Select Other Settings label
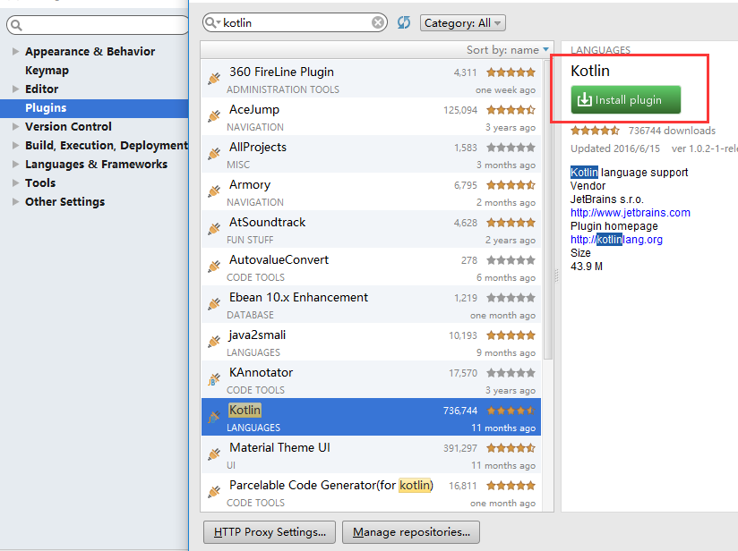Viewport: 738px width, 551px height. [x=65, y=201]
